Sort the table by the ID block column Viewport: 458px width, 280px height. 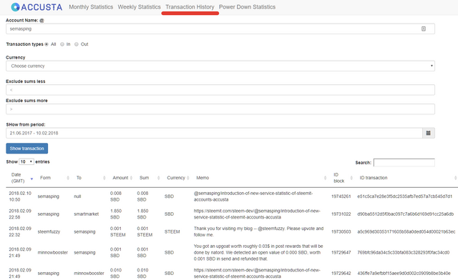tap(351, 178)
